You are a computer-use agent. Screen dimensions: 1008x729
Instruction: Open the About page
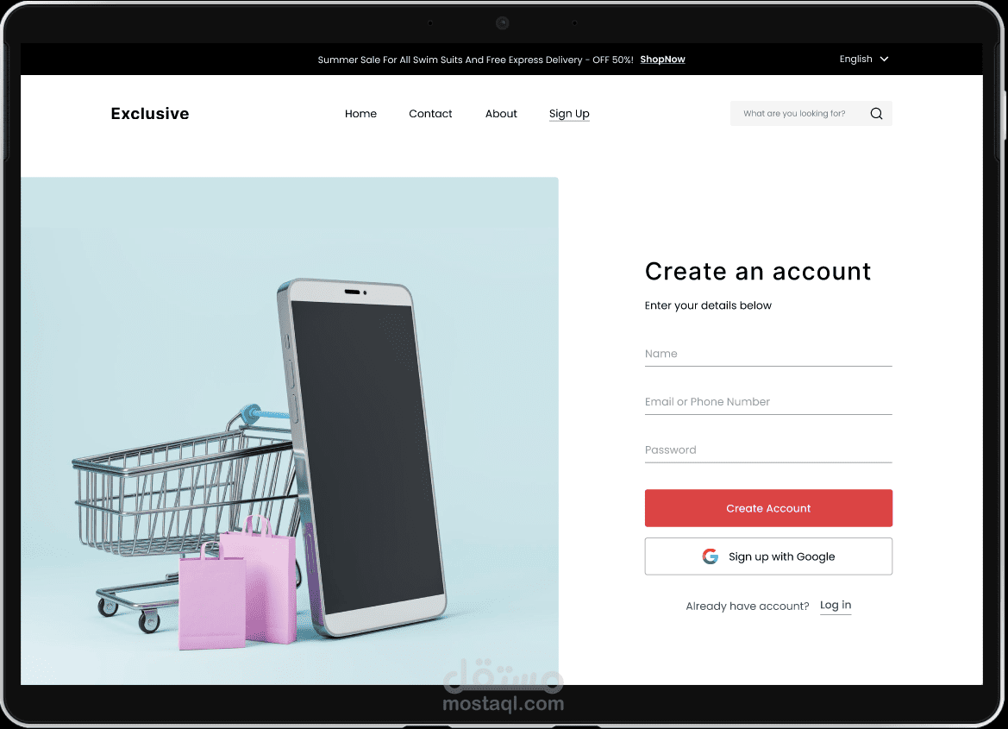[x=501, y=114]
